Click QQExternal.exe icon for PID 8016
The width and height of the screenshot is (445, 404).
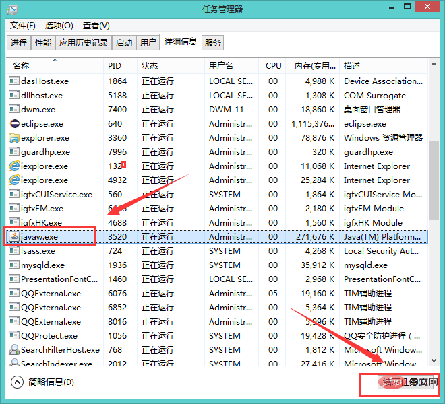pyautogui.click(x=14, y=321)
